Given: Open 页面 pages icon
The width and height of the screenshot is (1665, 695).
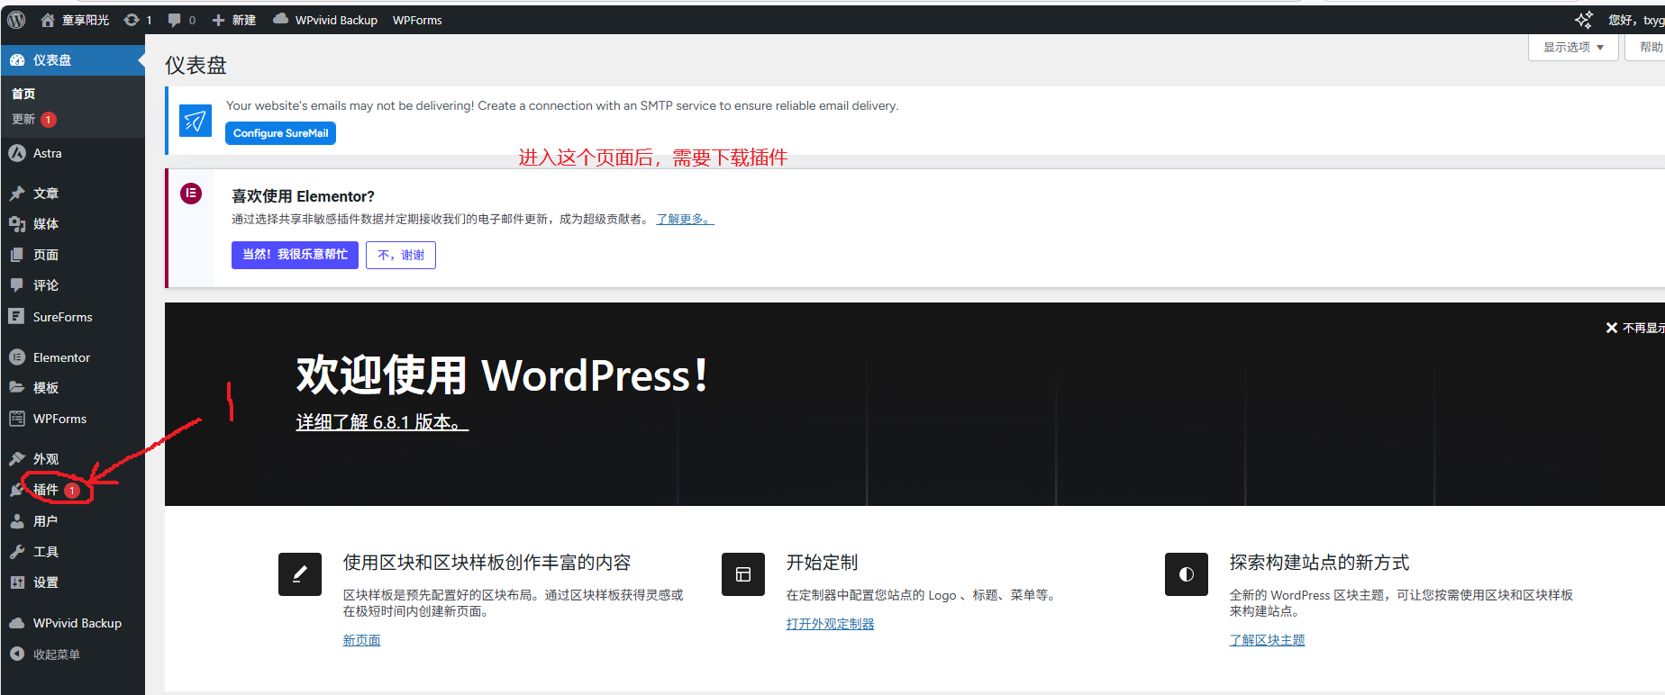Looking at the screenshot, I should tap(17, 255).
